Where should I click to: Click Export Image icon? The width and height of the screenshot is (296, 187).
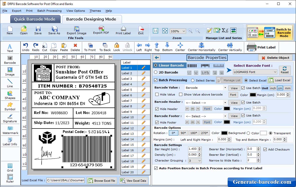pos(76,30)
